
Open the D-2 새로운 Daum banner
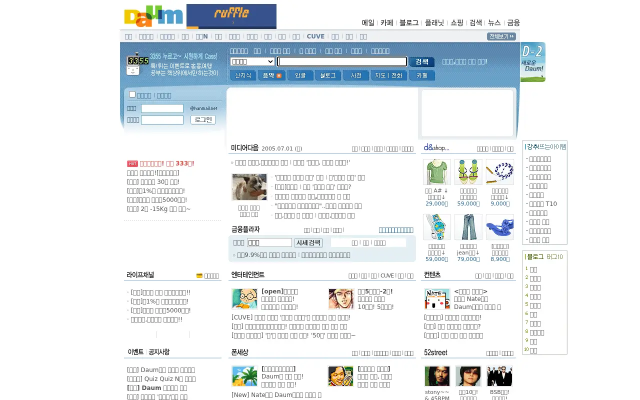532,62
